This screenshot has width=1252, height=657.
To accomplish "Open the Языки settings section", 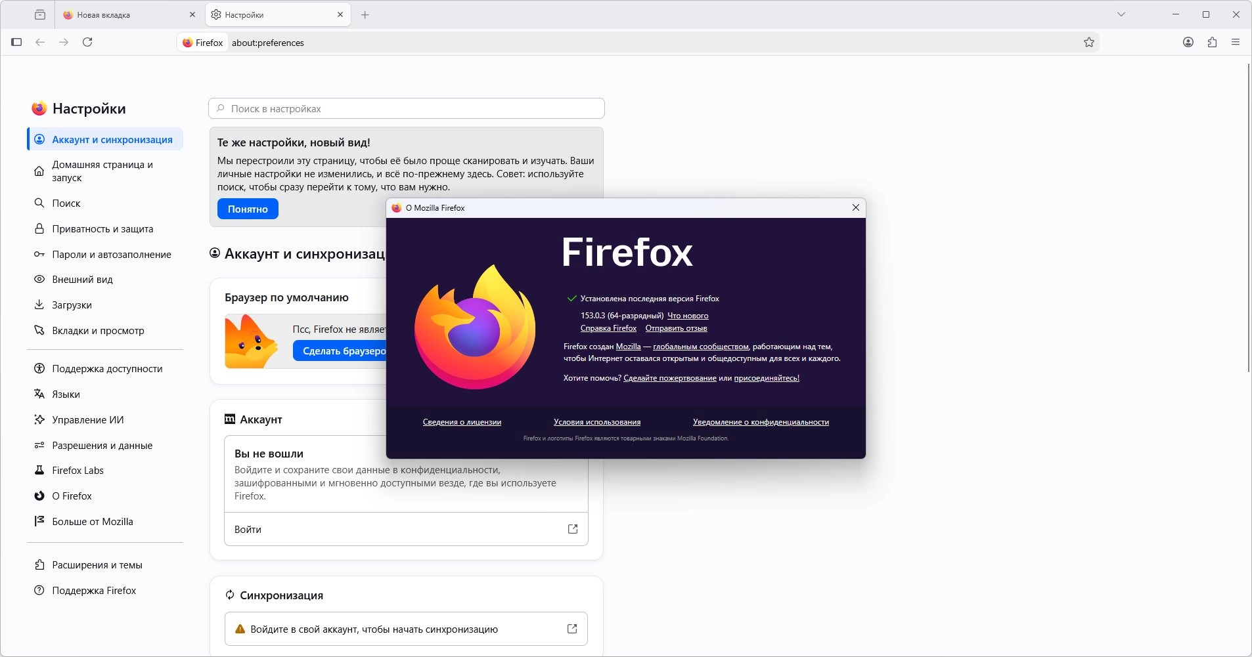I will click(x=105, y=394).
